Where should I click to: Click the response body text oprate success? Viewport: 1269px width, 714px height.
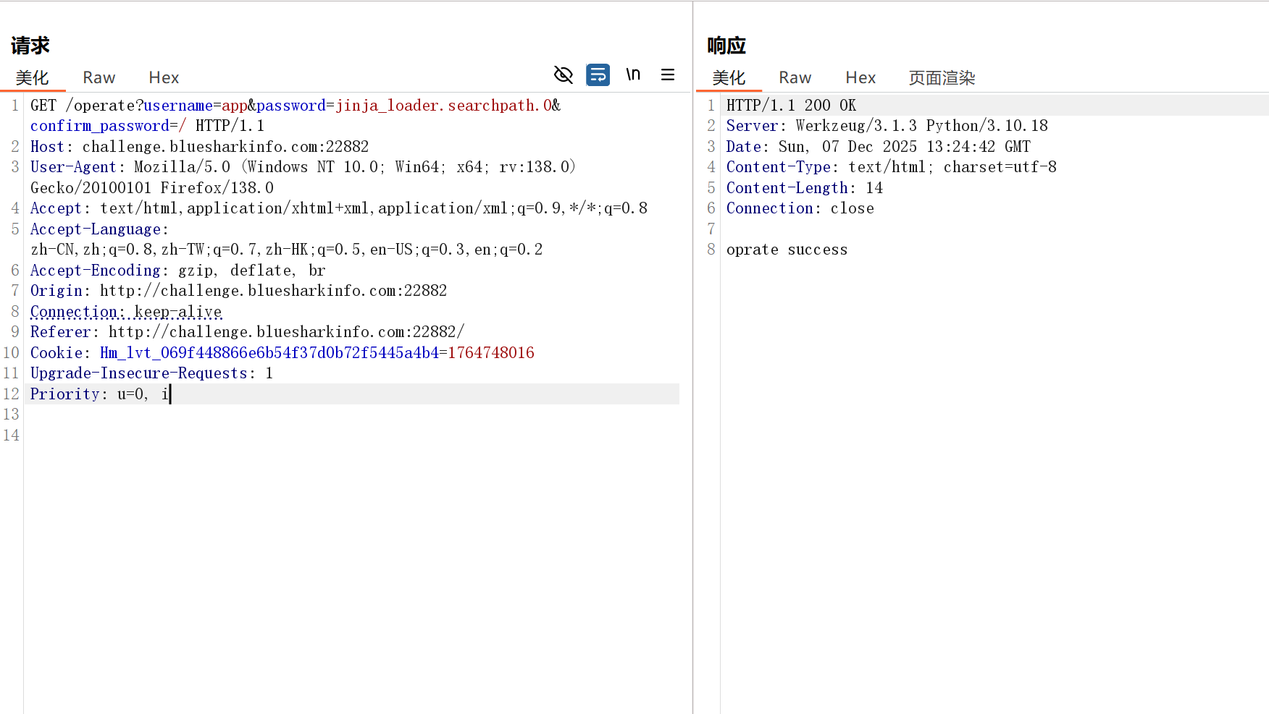tap(787, 249)
